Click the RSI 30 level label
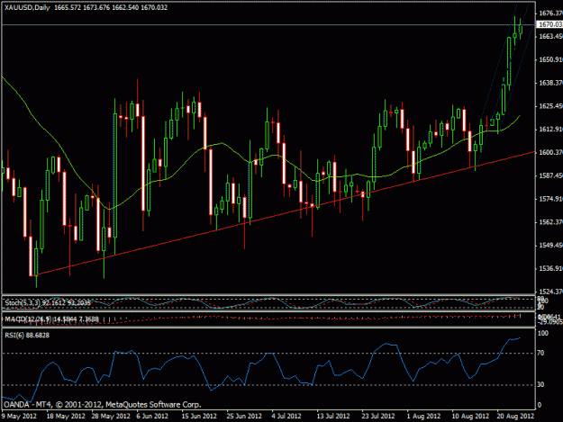 [x=540, y=384]
